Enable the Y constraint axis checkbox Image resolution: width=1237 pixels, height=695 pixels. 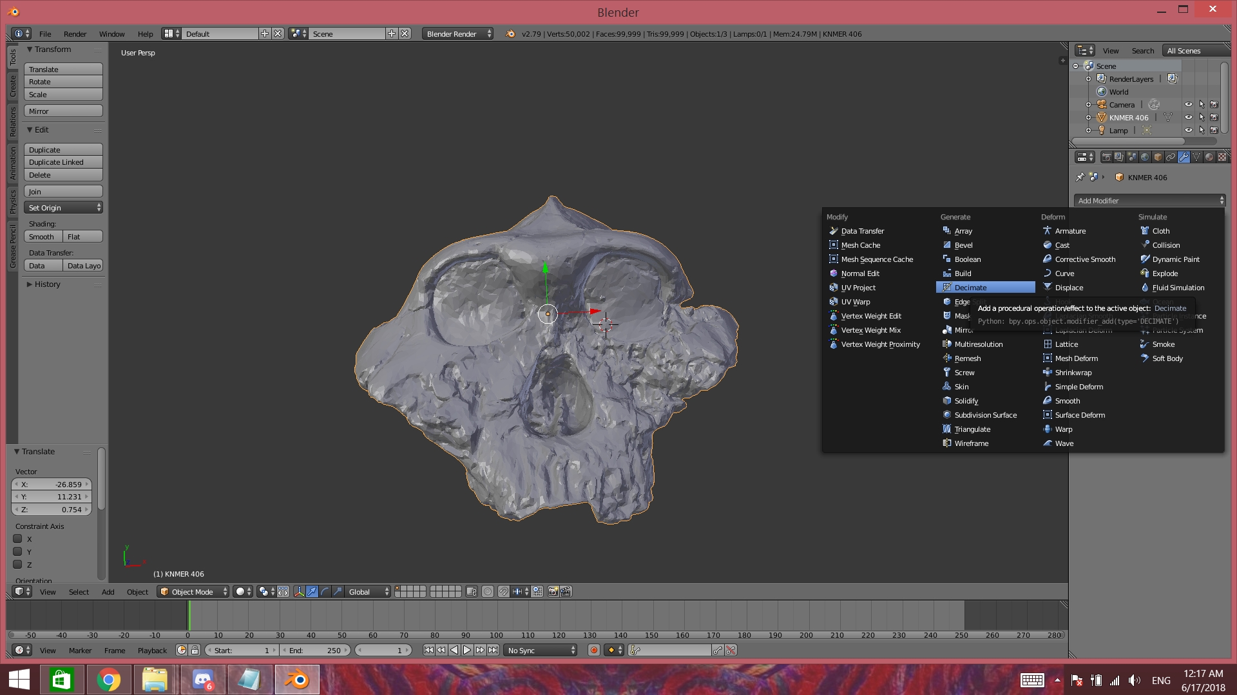pyautogui.click(x=18, y=551)
